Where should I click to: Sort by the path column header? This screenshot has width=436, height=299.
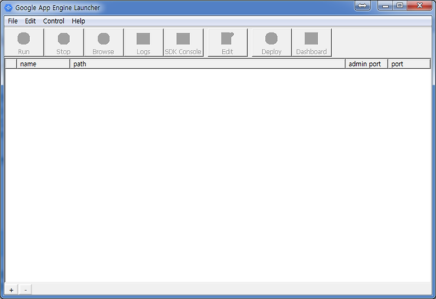coord(208,64)
